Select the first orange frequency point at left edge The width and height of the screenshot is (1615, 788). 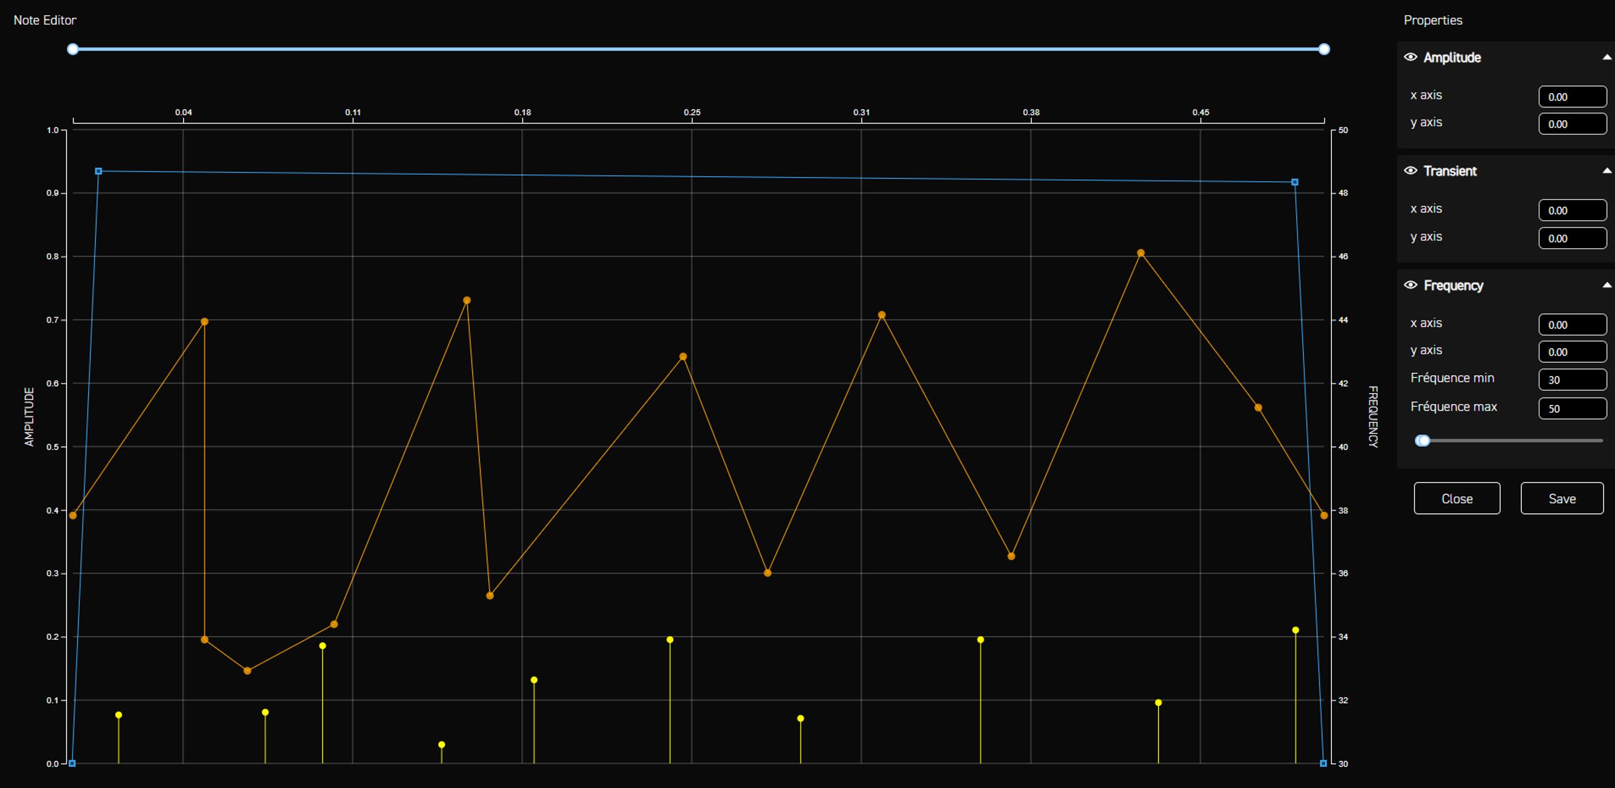[x=73, y=515]
